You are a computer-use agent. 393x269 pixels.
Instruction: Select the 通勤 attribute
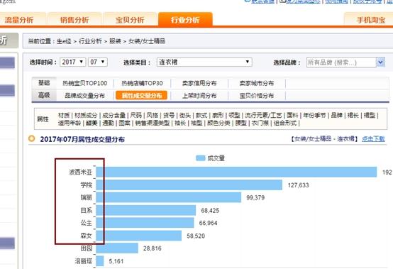pyautogui.click(x=108, y=123)
